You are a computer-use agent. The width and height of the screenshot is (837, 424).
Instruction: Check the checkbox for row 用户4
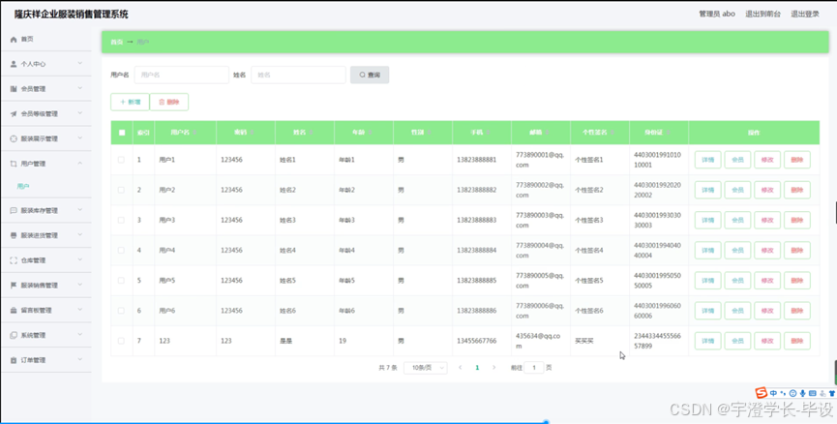pos(121,250)
